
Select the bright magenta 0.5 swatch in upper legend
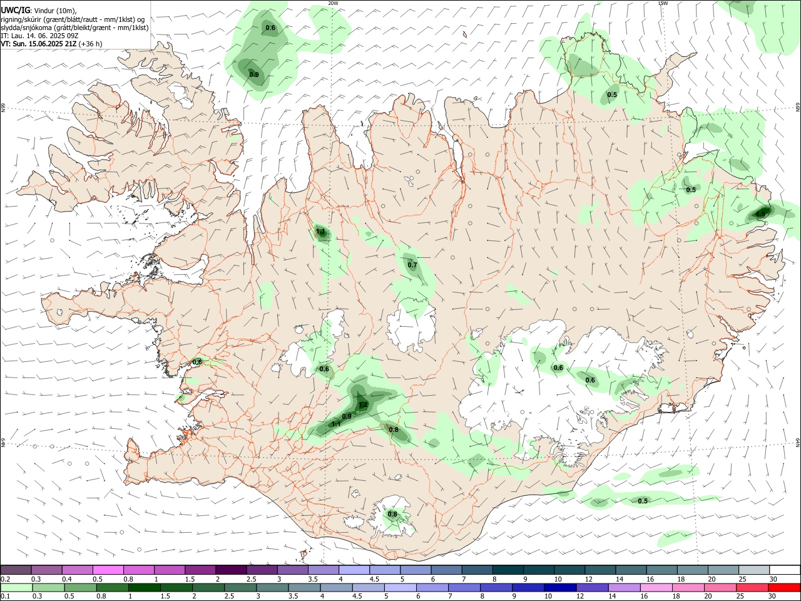[108, 570]
